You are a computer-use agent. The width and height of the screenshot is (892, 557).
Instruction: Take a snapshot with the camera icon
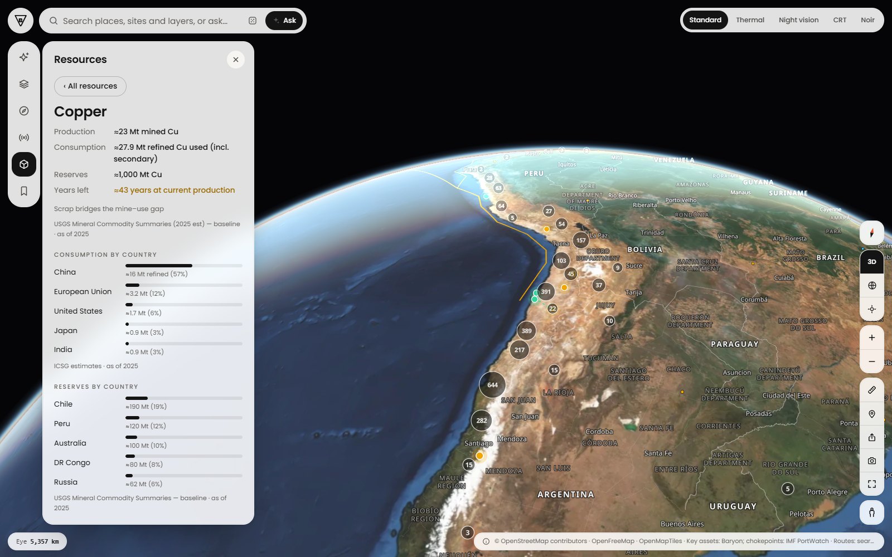pyautogui.click(x=872, y=461)
